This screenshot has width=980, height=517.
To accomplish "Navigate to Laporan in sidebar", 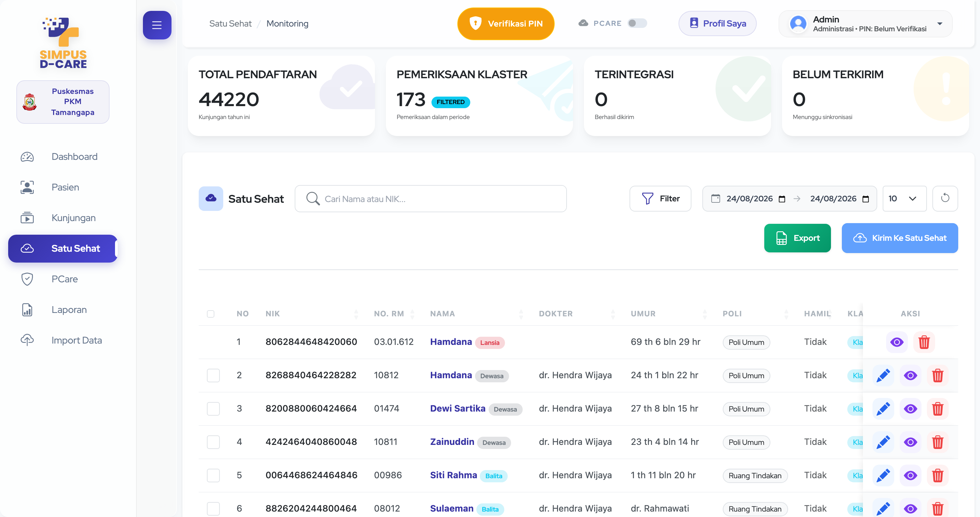I will click(x=63, y=310).
